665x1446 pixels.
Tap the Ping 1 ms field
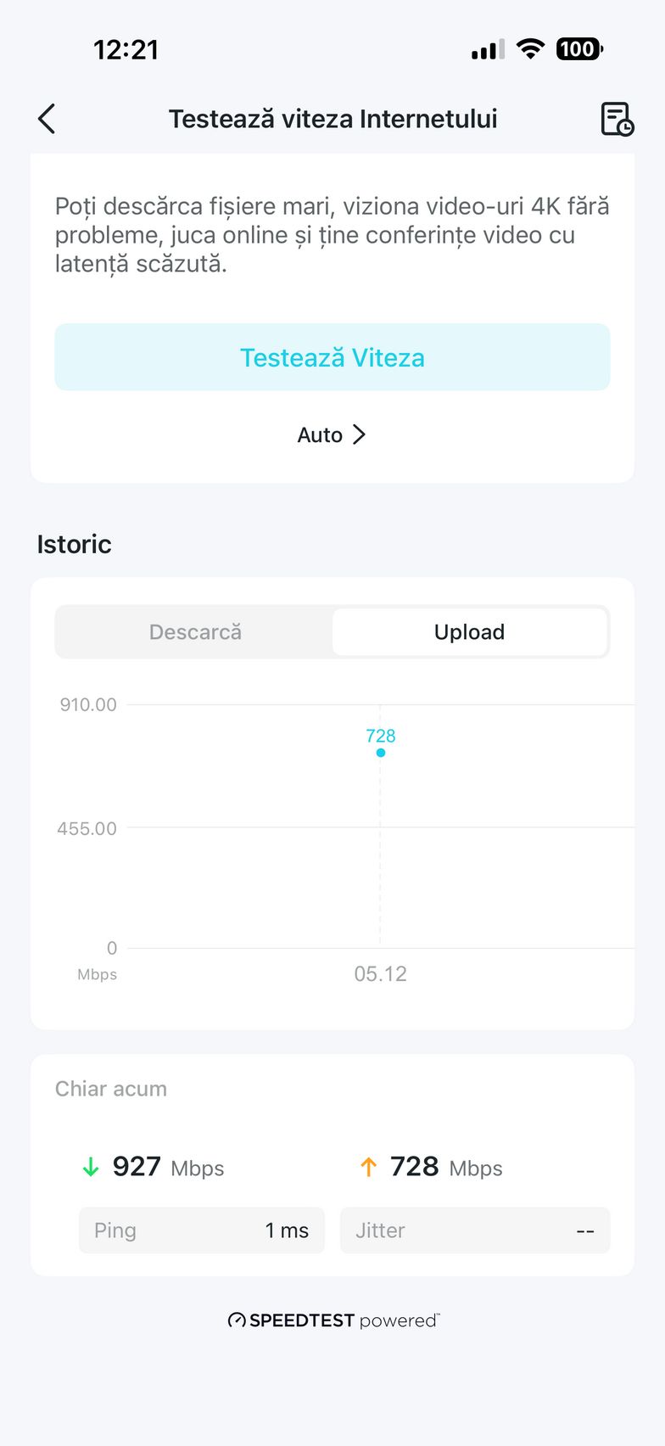pos(202,1230)
